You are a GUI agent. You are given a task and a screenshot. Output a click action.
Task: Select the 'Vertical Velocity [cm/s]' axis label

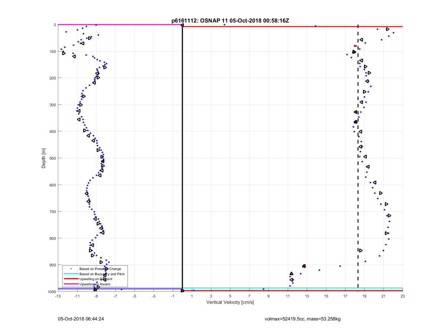[230, 302]
